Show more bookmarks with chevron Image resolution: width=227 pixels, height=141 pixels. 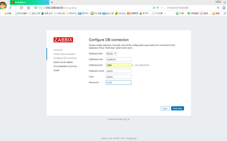[x=165, y=13]
